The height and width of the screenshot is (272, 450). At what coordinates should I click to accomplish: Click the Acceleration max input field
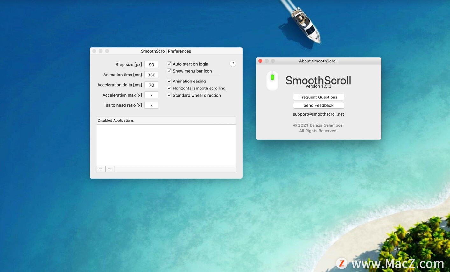point(151,95)
